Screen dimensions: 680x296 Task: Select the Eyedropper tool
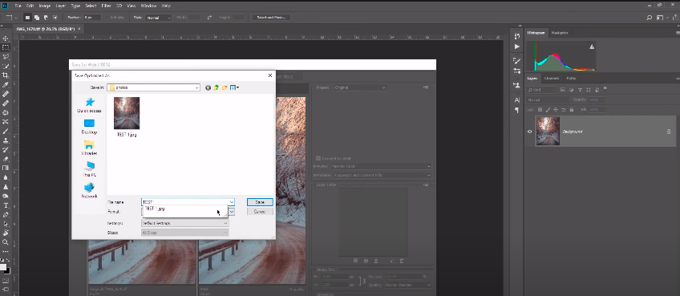tap(6, 85)
